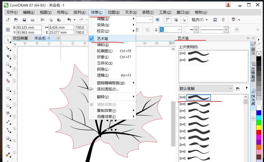Select the Shape tool
The height and width of the screenshot is (162, 264).
click(x=8, y=48)
